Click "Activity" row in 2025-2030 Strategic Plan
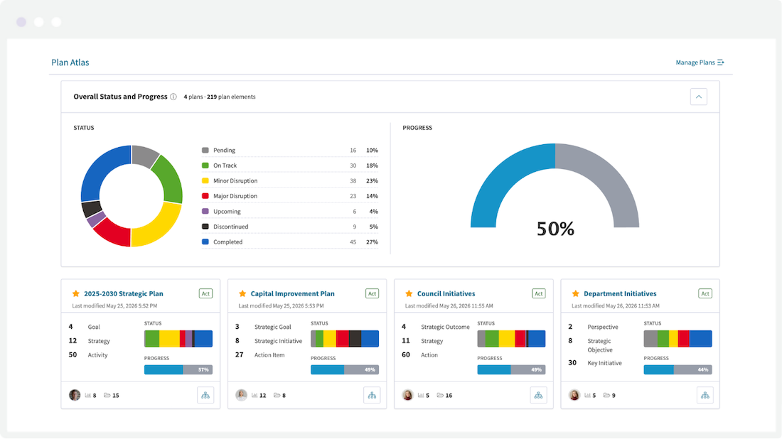 tap(88, 354)
